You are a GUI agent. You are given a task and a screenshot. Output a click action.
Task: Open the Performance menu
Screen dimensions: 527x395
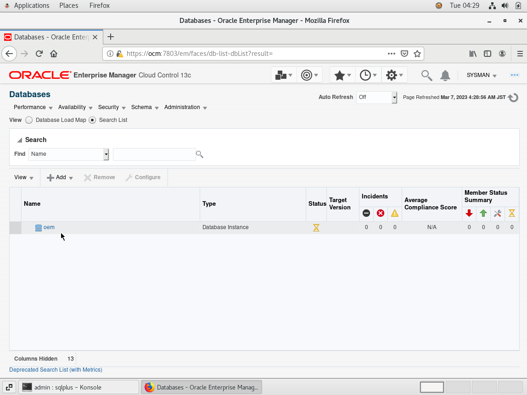click(x=33, y=107)
